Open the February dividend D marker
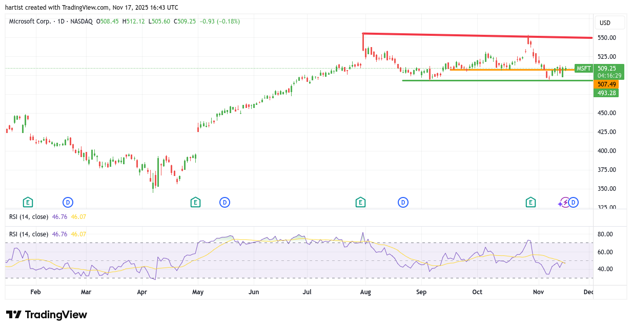 tap(68, 203)
